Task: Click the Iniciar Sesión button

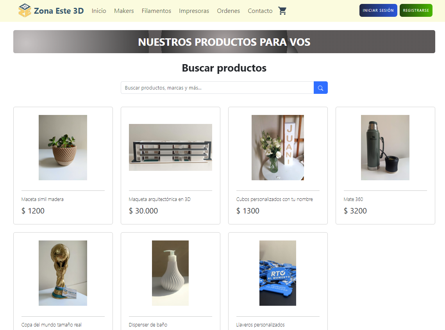Action: point(378,11)
